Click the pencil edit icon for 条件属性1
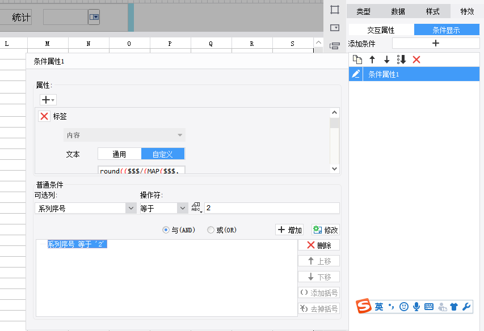 pos(356,74)
